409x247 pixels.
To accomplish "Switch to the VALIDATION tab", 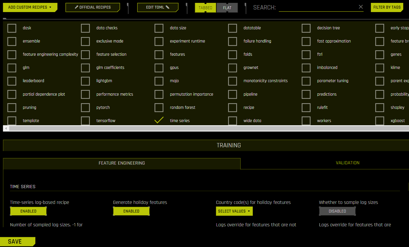I will pos(347,163).
